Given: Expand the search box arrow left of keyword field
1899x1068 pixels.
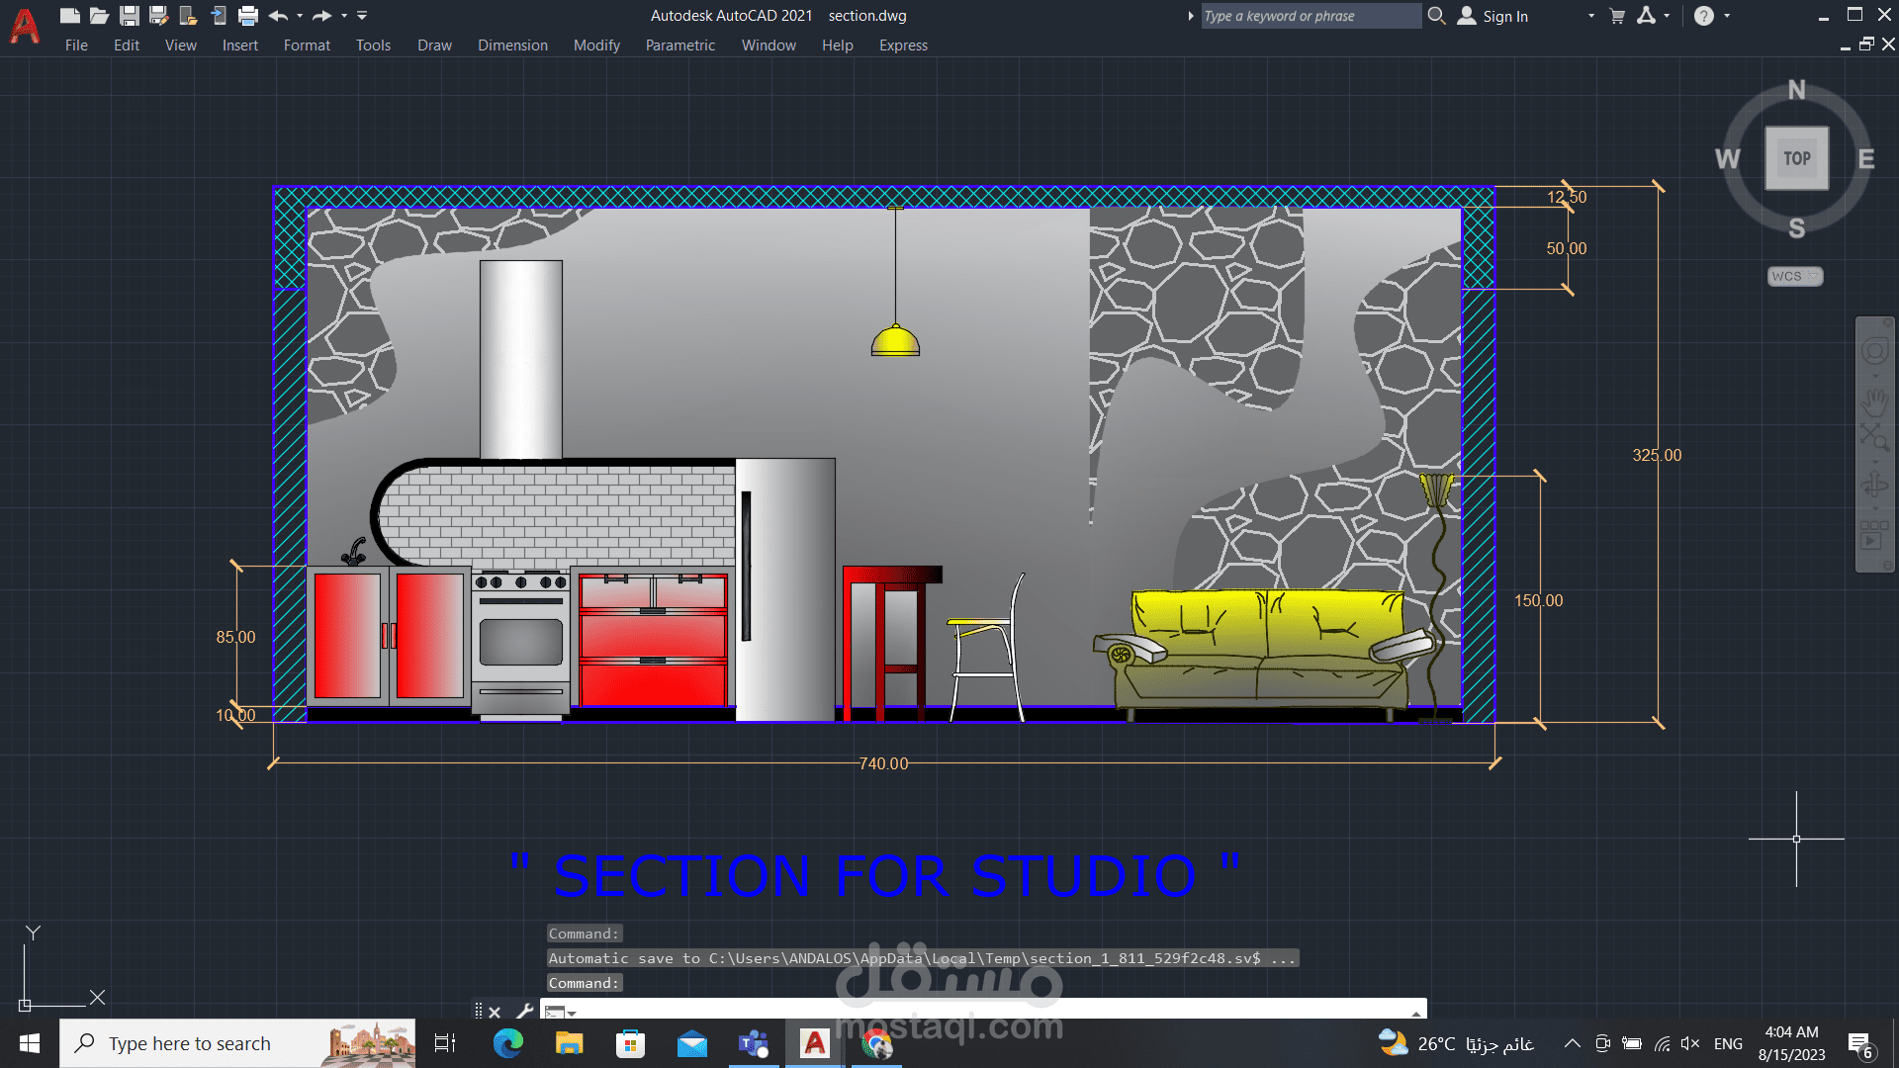Looking at the screenshot, I should 1191,16.
